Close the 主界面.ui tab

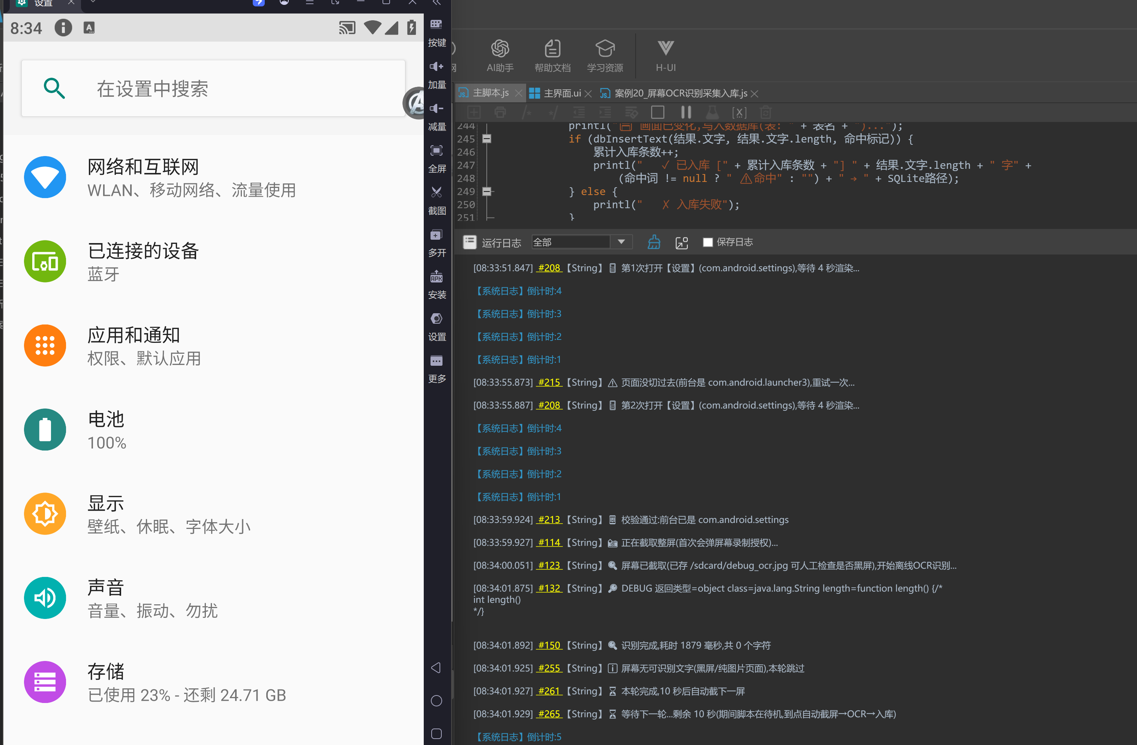(x=588, y=94)
